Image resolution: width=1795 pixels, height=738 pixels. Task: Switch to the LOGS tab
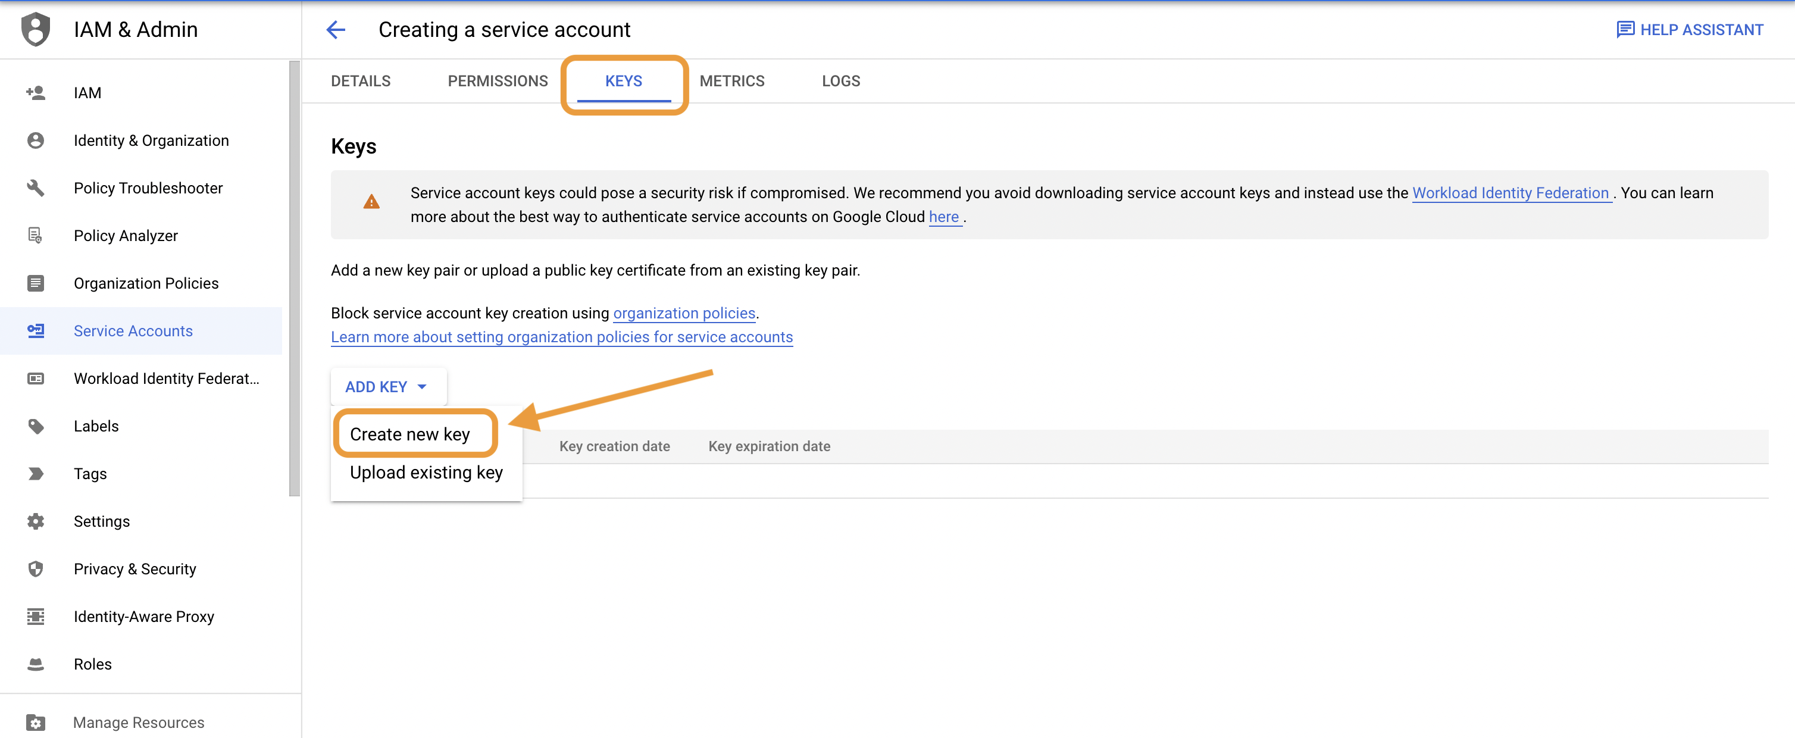click(841, 81)
